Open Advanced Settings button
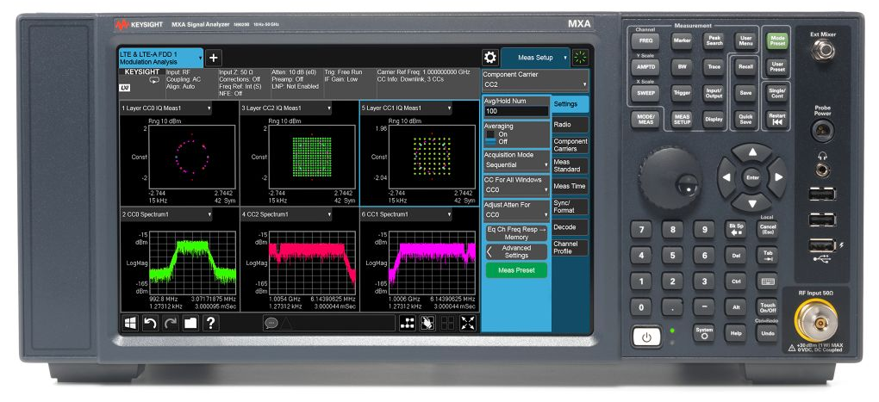 pos(516,251)
